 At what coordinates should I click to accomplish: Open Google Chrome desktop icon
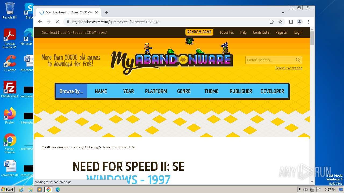10,143
